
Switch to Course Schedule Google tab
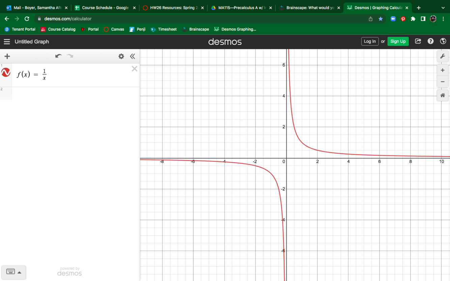click(x=105, y=8)
